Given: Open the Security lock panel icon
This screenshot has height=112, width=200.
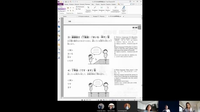Looking at the screenshot, I should click(59, 44).
